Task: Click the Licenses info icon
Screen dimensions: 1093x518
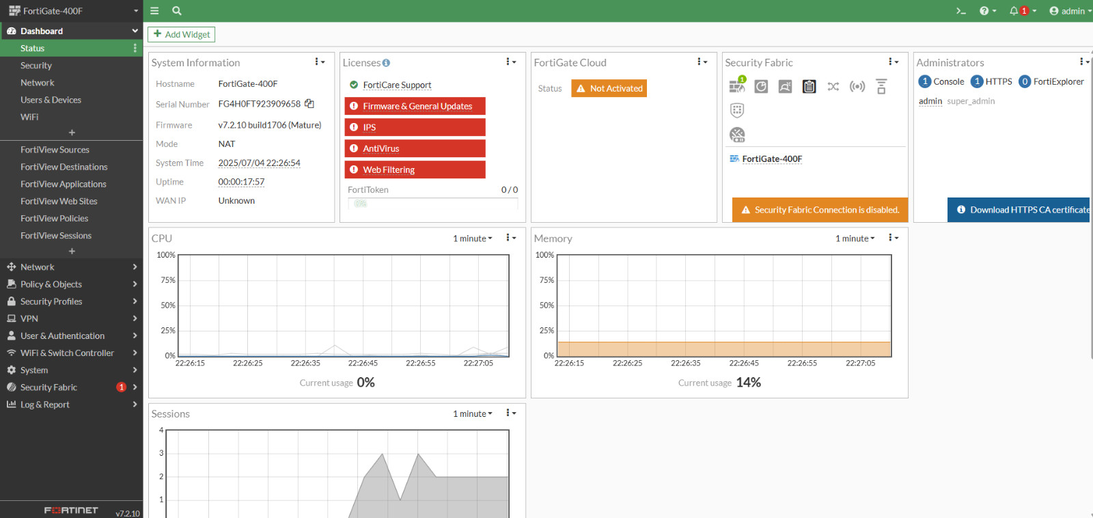Action: click(x=386, y=63)
